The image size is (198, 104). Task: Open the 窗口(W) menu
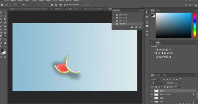tap(69, 1)
